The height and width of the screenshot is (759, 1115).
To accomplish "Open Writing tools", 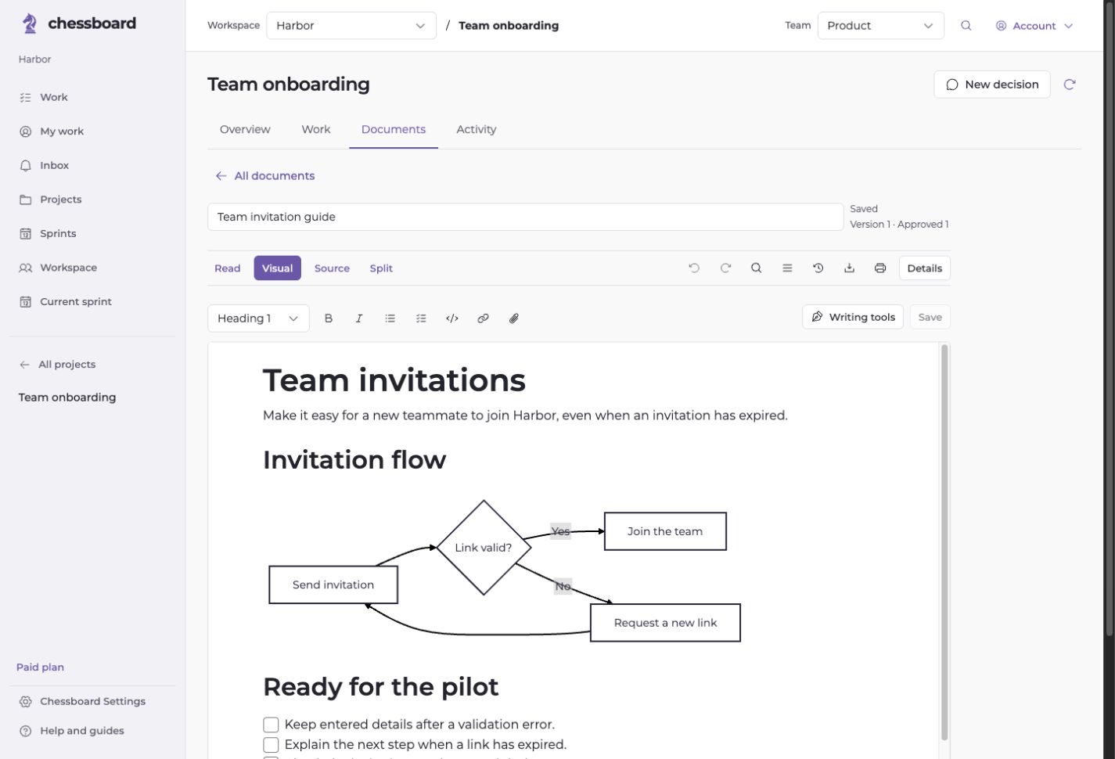I will point(853,317).
